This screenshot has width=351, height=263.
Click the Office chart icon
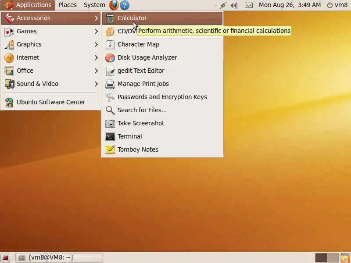(9, 71)
